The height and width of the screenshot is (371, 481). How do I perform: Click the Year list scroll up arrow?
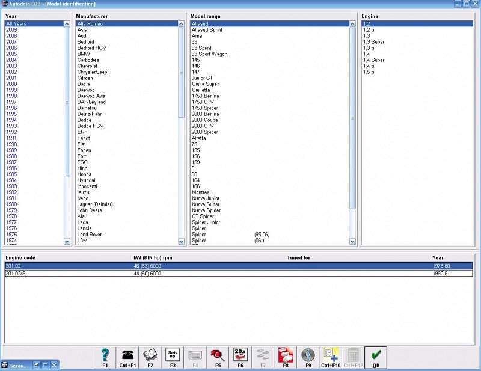click(x=67, y=24)
